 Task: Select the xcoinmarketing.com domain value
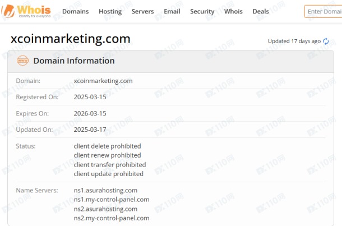[103, 81]
